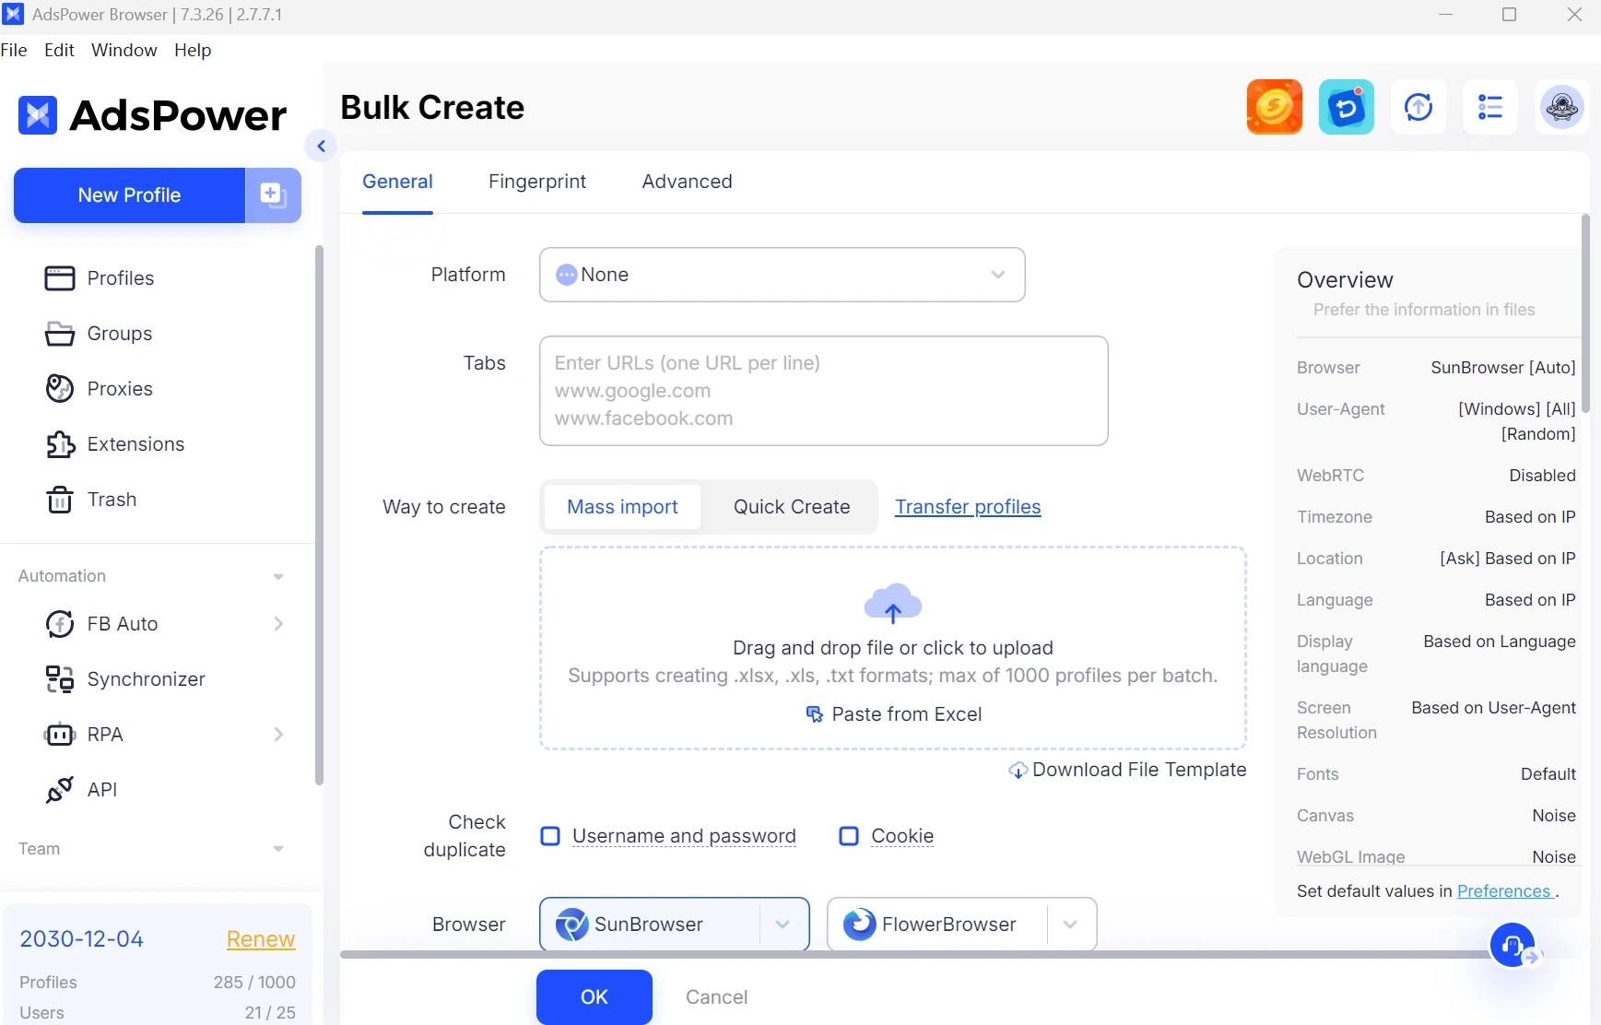Click the Renew subscription link
Image resolution: width=1601 pixels, height=1025 pixels.
(261, 939)
